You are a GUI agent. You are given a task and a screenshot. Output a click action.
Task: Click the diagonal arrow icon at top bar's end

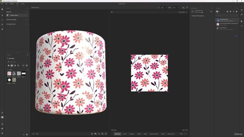click(x=187, y=8)
